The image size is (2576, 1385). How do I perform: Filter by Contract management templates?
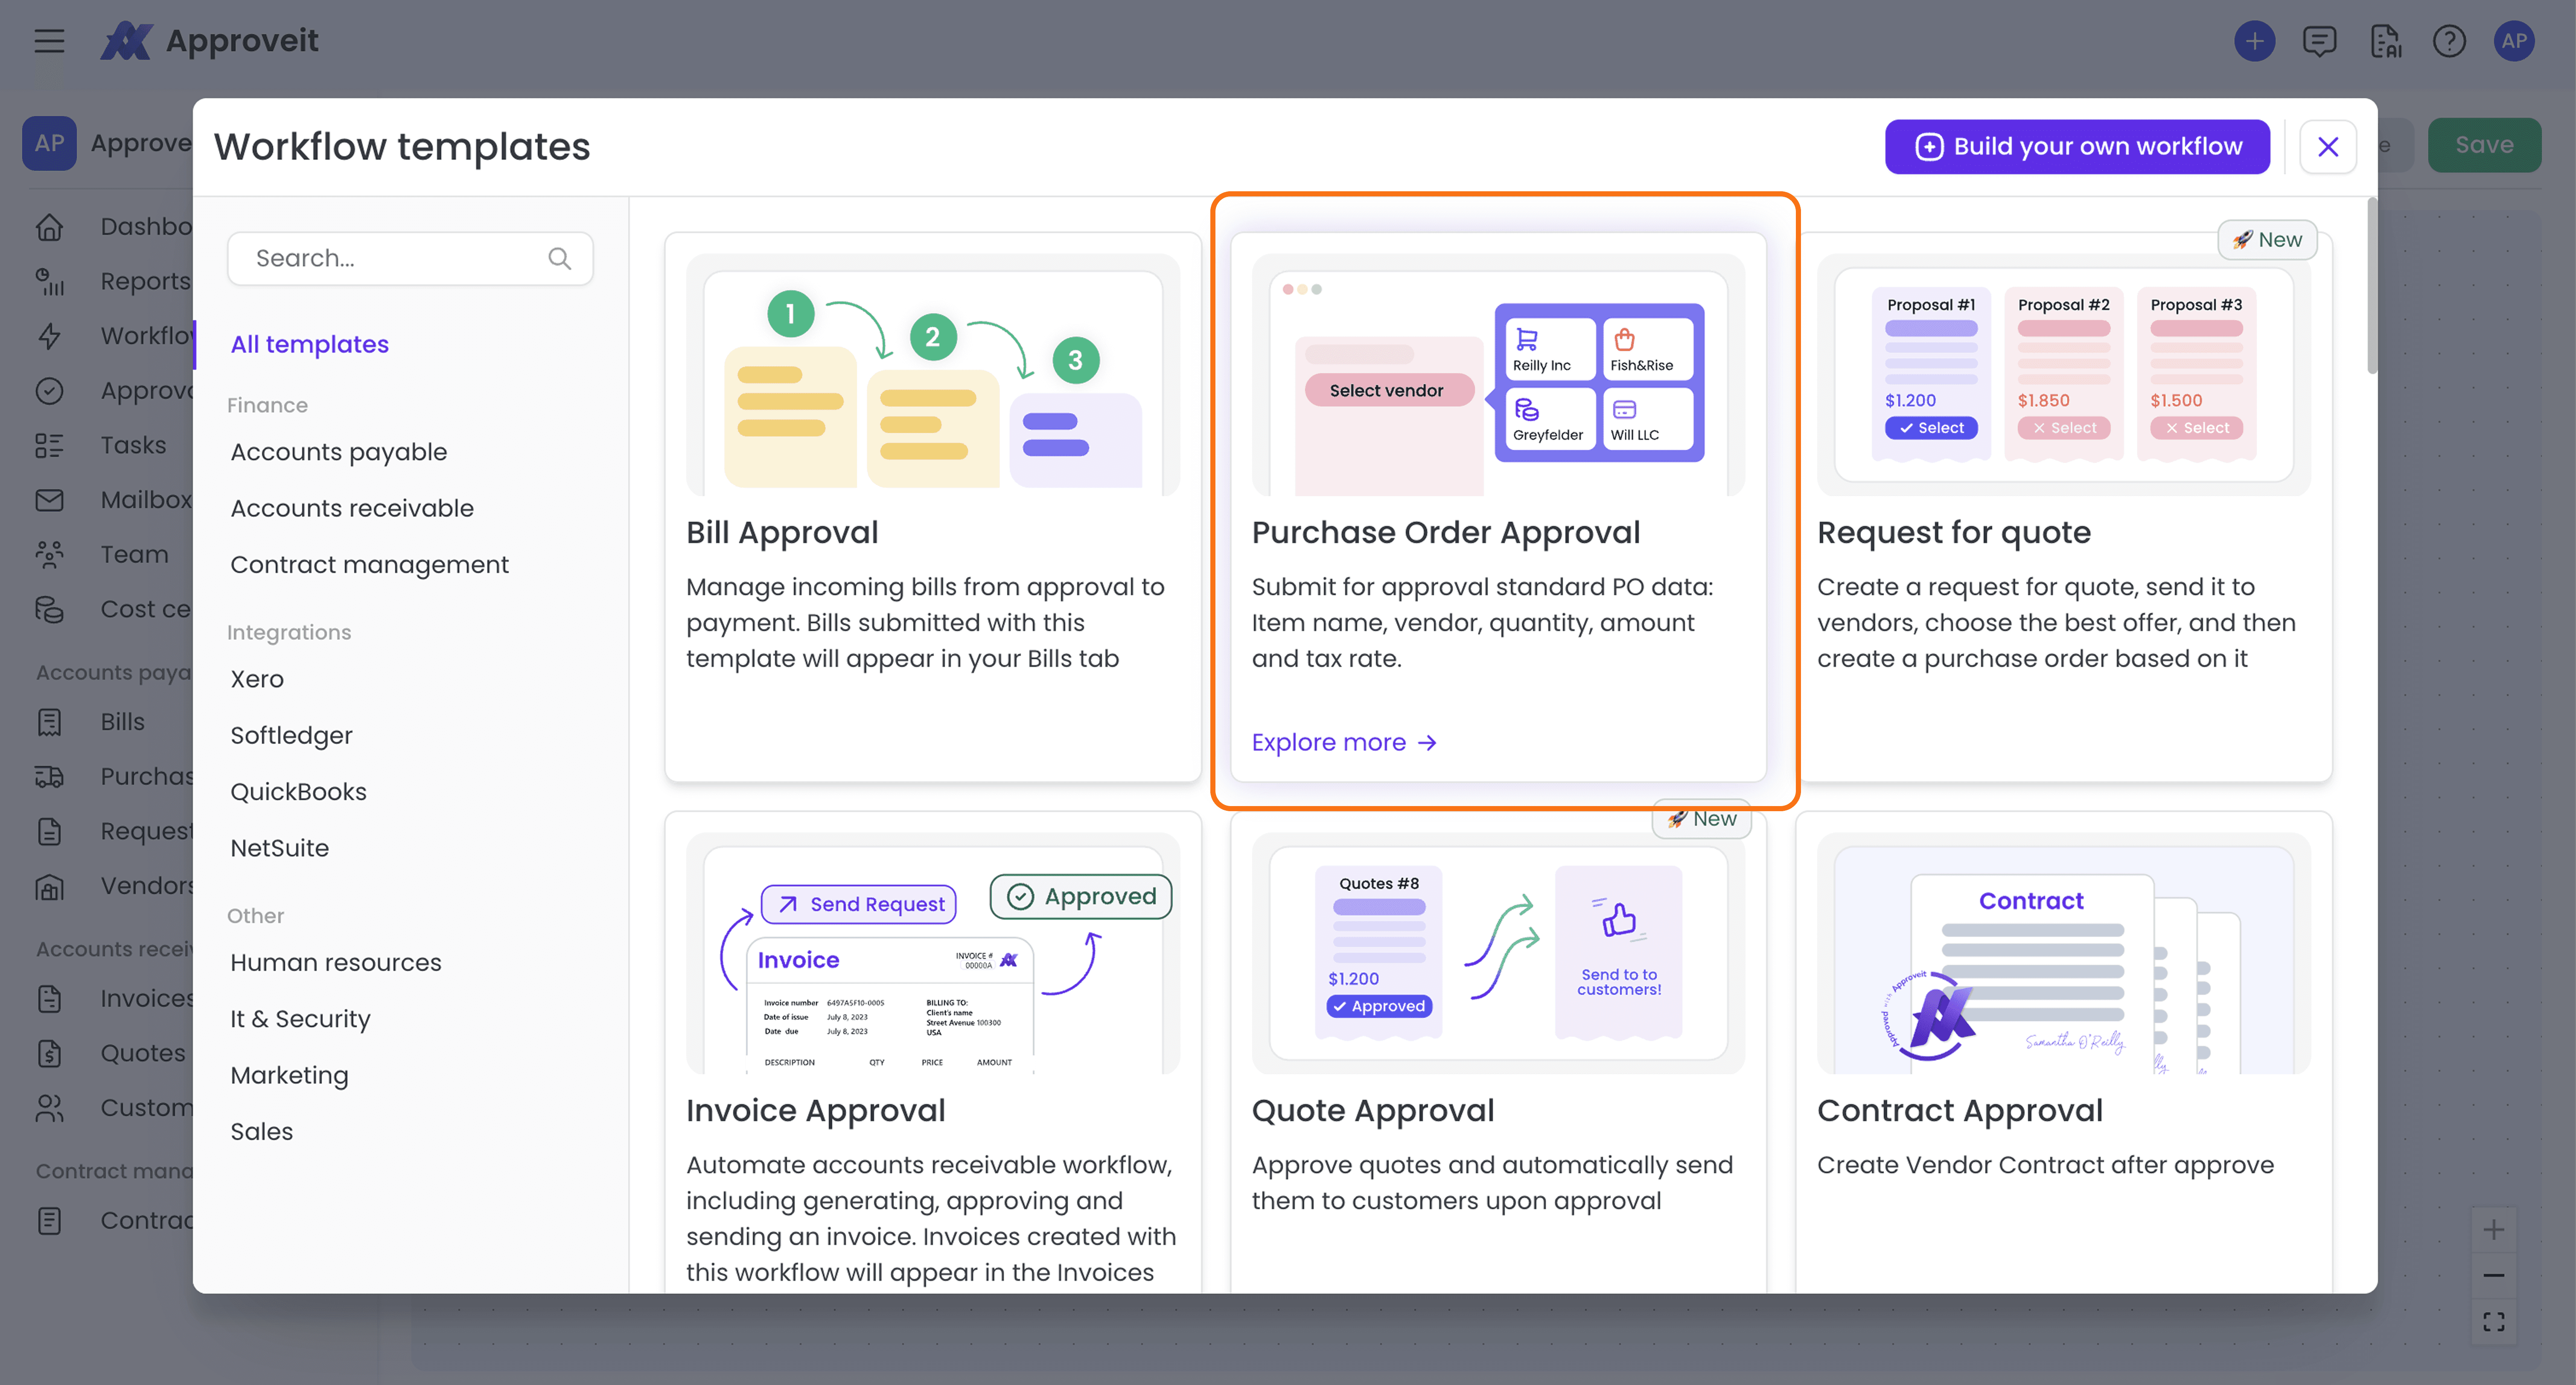tap(370, 564)
